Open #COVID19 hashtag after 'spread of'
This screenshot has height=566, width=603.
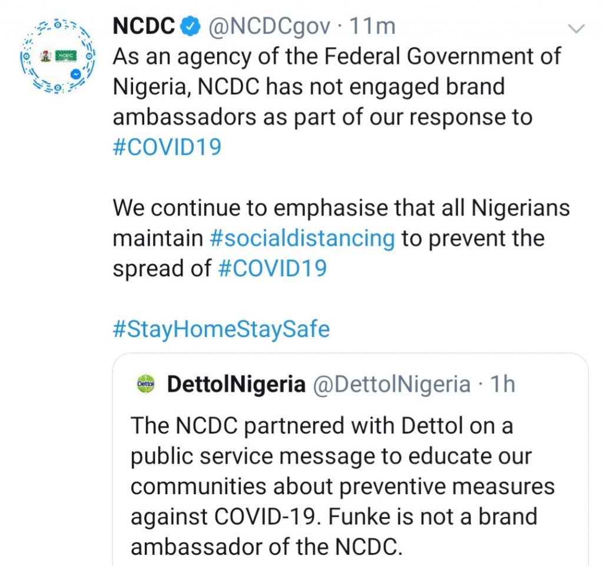point(272,268)
